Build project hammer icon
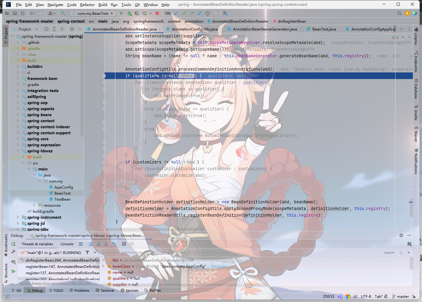Viewport: 422px width, 302px height. point(63,13)
